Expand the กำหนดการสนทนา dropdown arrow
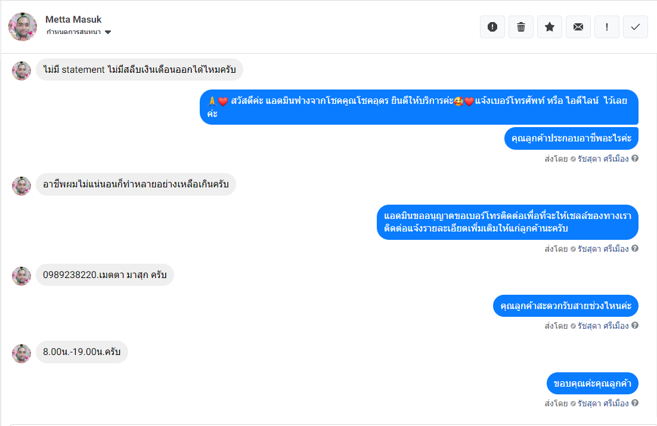 108,32
